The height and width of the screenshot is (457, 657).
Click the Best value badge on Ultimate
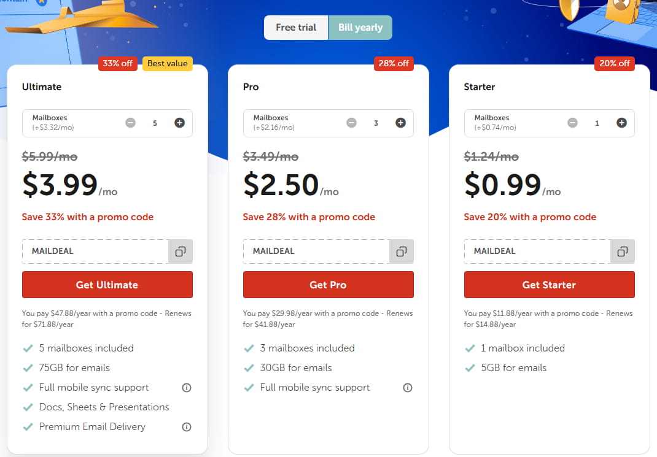(x=168, y=63)
